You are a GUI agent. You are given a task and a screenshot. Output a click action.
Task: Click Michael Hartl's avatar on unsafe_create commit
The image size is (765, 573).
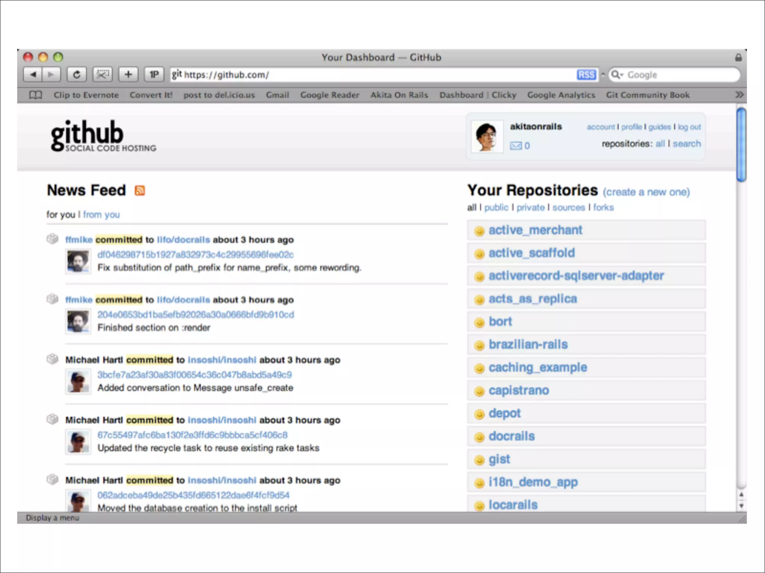pyautogui.click(x=78, y=381)
